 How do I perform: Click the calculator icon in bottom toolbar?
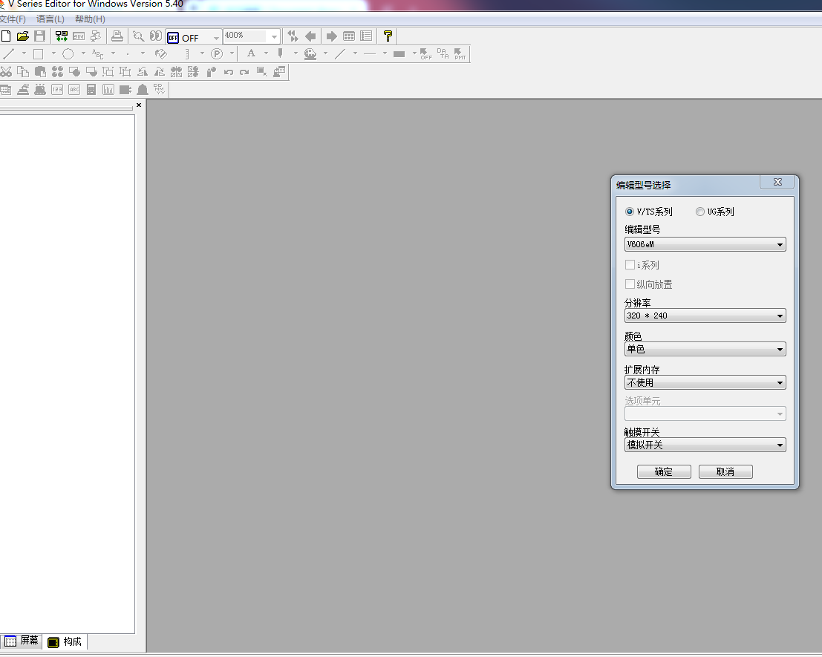[x=91, y=90]
